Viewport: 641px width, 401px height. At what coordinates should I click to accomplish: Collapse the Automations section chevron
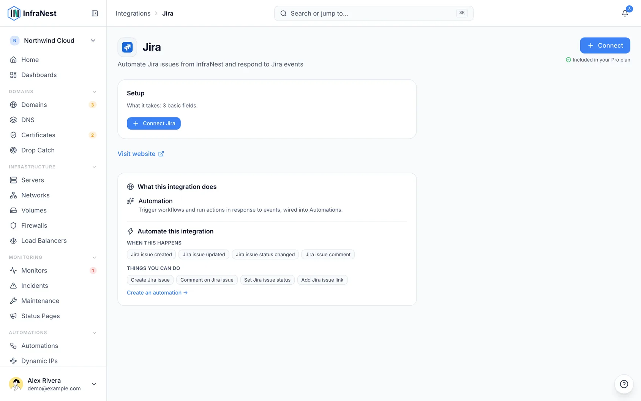click(x=95, y=333)
